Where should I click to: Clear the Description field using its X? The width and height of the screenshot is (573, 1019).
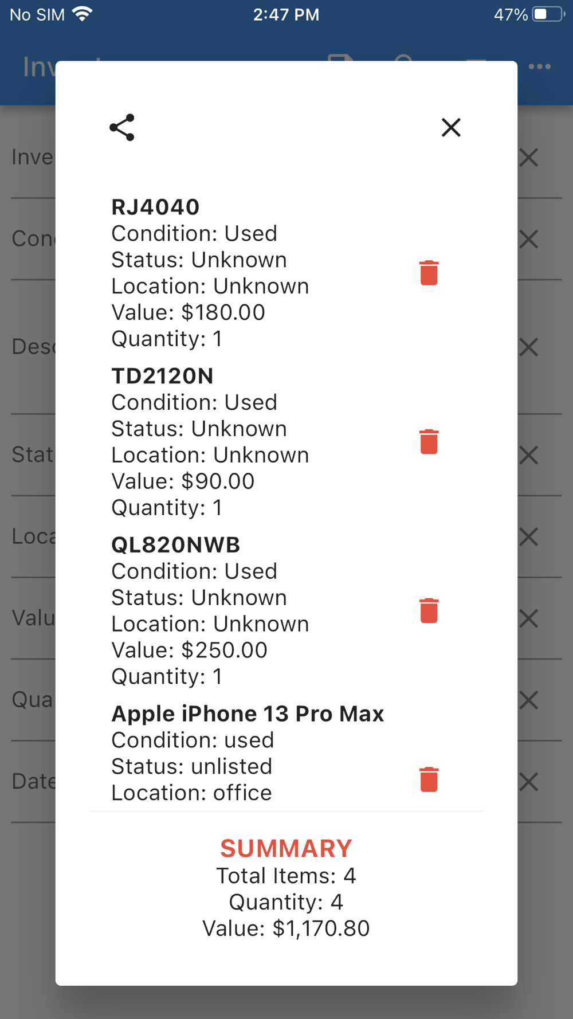click(x=528, y=347)
